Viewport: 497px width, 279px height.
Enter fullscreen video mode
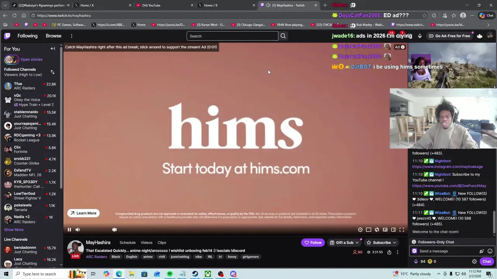pos(402,230)
